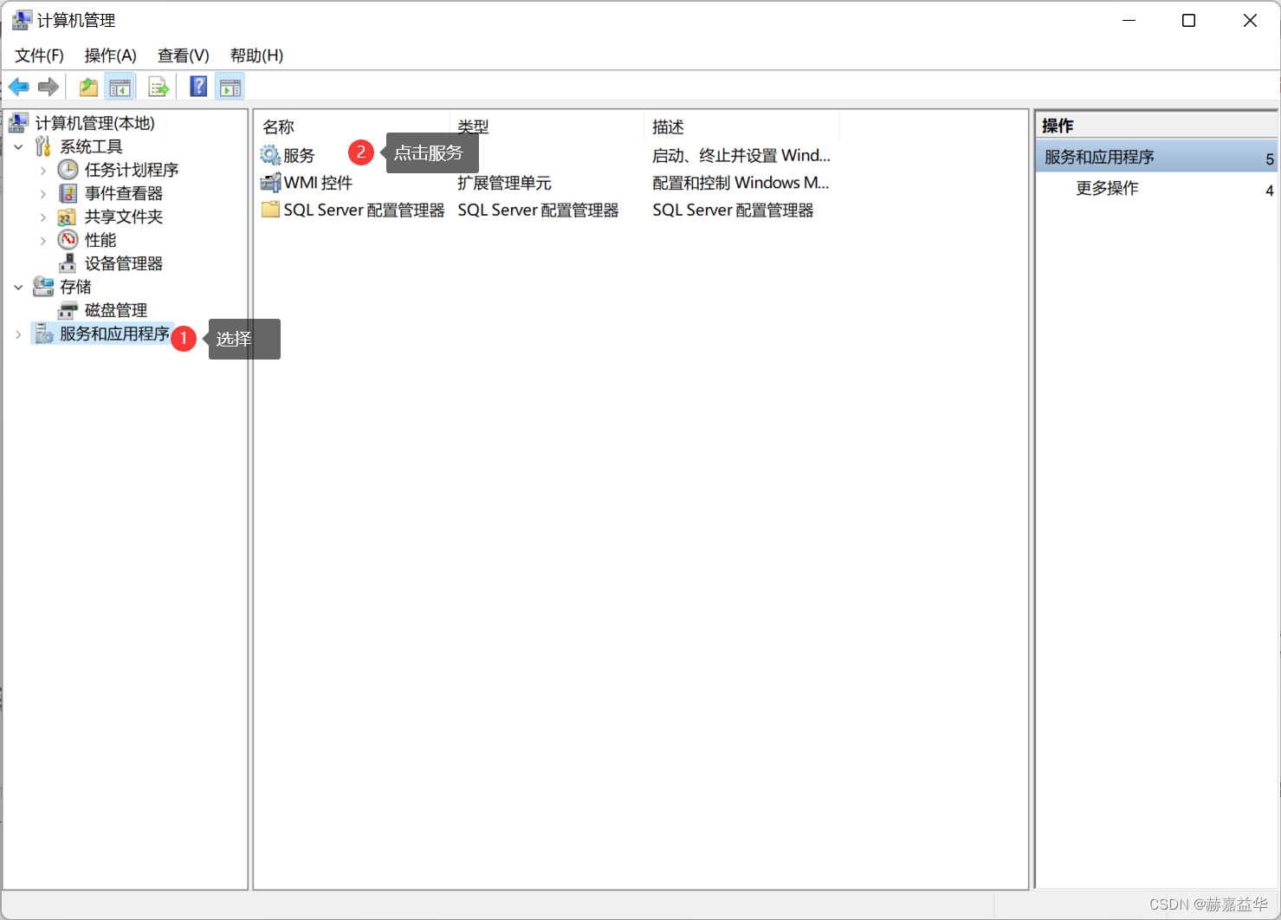1281x920 pixels.
Task: Click the 磁盘管理 disk icon
Action: (68, 310)
